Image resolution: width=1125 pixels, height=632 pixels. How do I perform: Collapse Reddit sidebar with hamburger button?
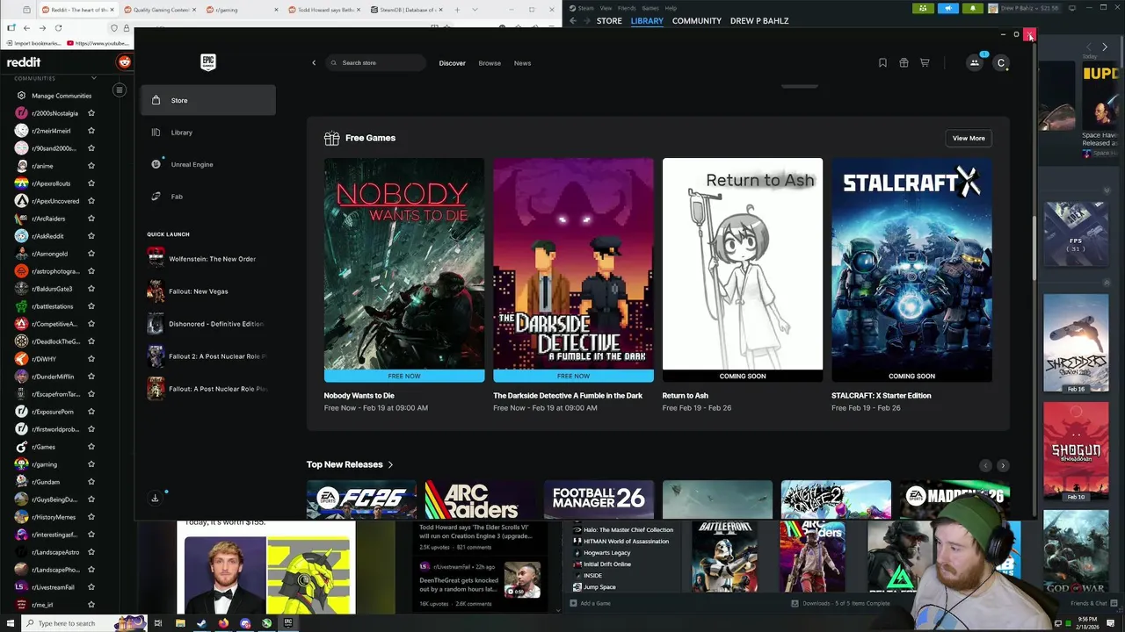120,90
